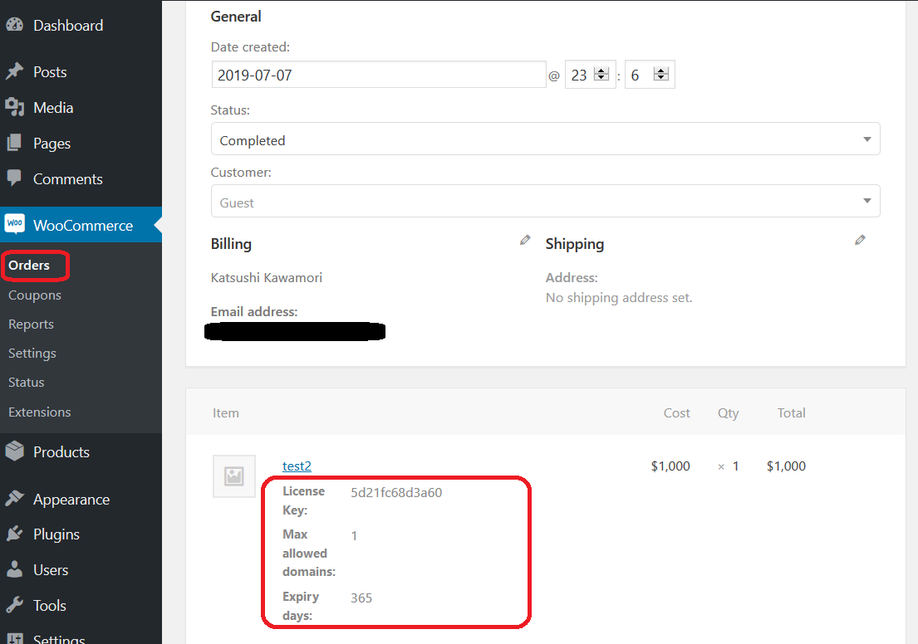Click the Max allowed domains value 1
The width and height of the screenshot is (918, 644).
tap(354, 536)
